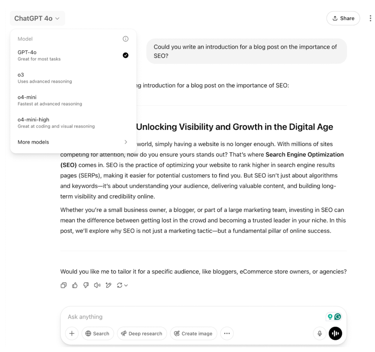Click the Share button
375x352 pixels.
(343, 18)
